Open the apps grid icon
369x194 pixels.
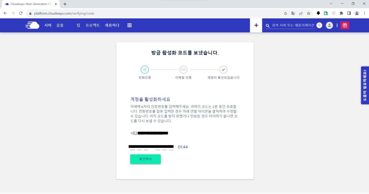pyautogui.click(x=129, y=25)
